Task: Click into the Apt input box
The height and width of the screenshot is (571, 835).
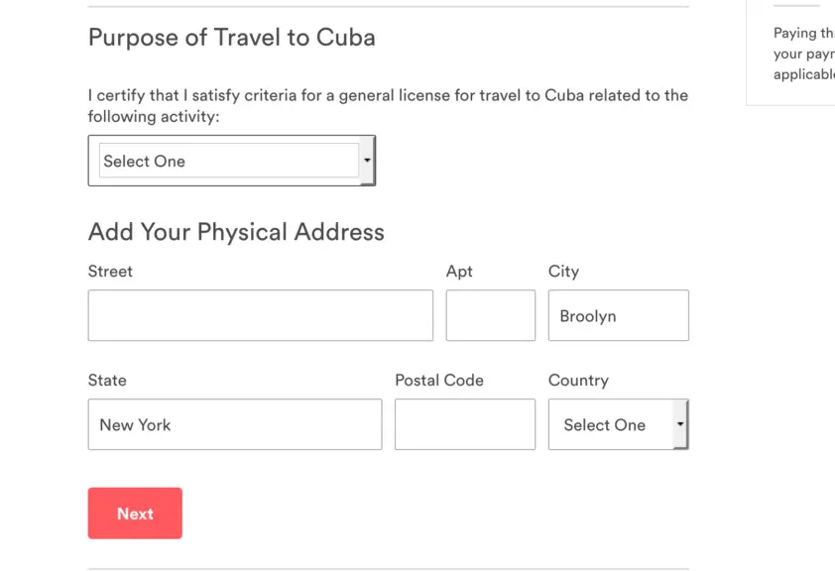Action: [x=491, y=315]
